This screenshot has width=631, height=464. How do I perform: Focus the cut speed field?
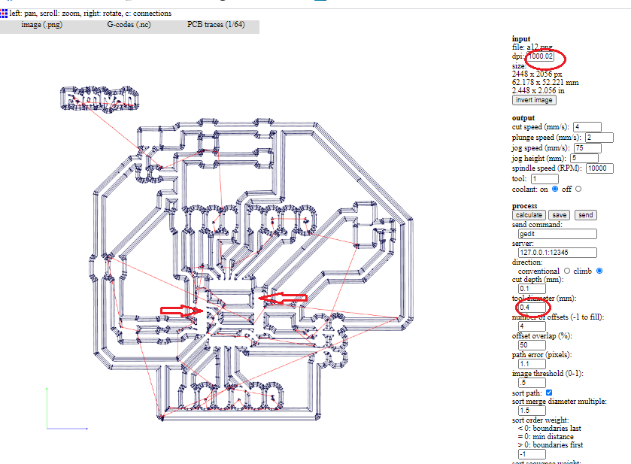[587, 127]
